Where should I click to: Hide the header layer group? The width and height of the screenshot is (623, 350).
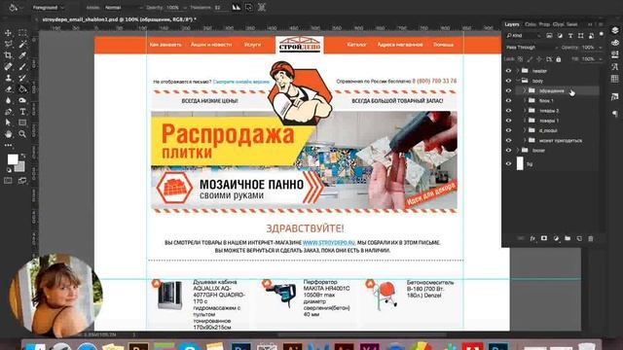[x=508, y=71]
